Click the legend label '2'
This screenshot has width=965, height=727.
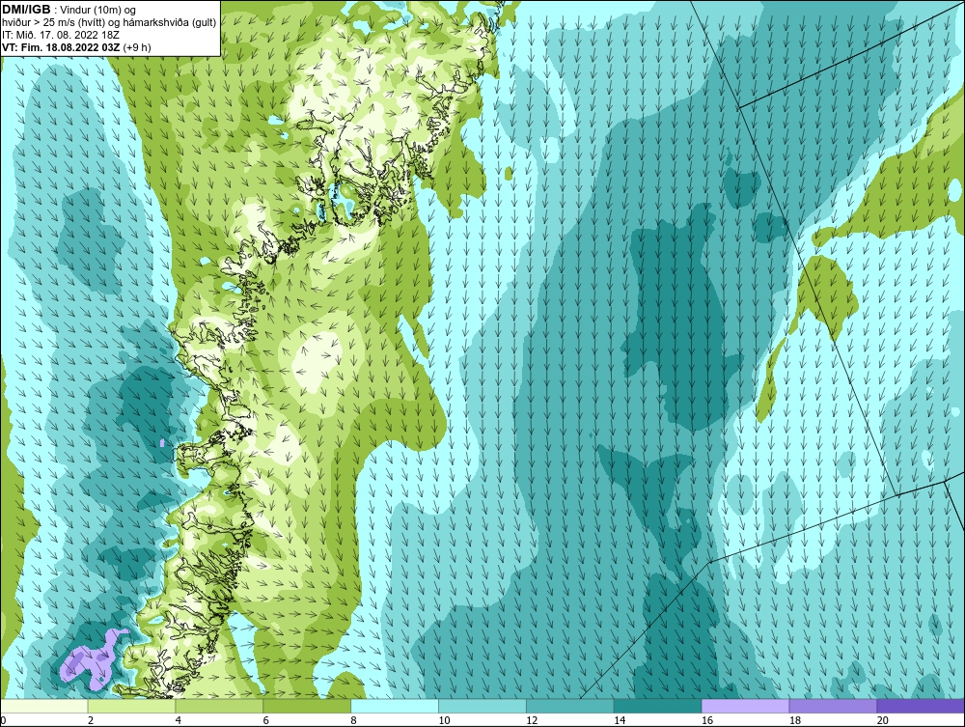[x=91, y=720]
